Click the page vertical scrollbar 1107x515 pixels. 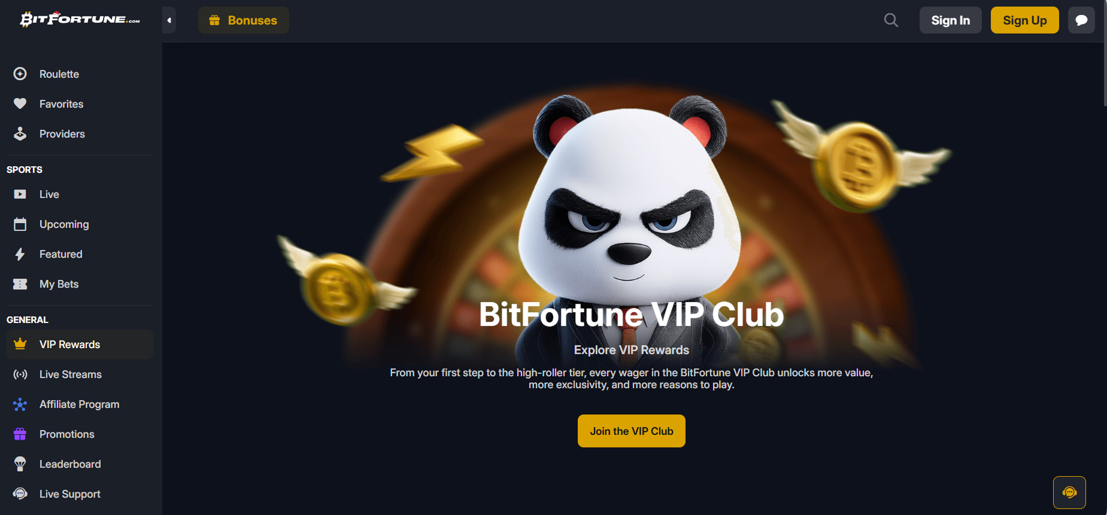pyautogui.click(x=1105, y=54)
